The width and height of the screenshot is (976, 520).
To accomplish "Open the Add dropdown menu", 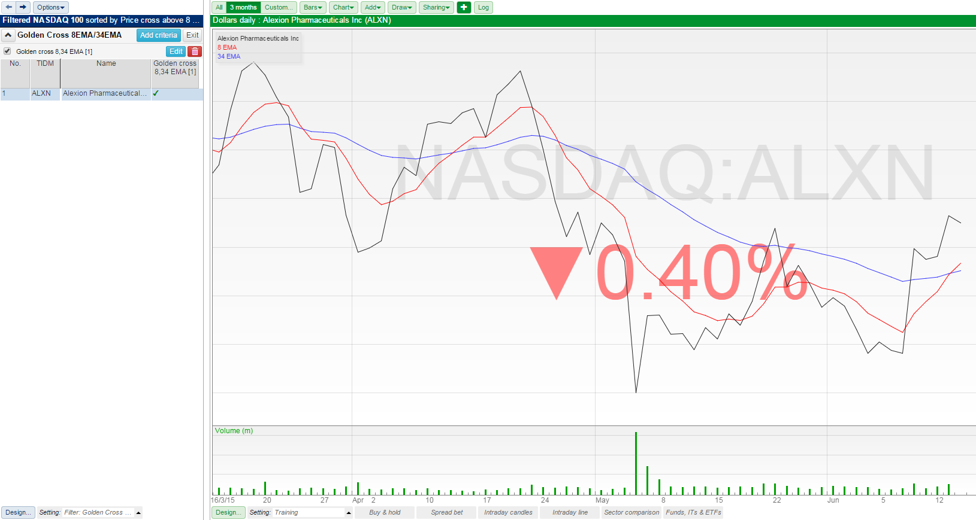I will tap(373, 7).
